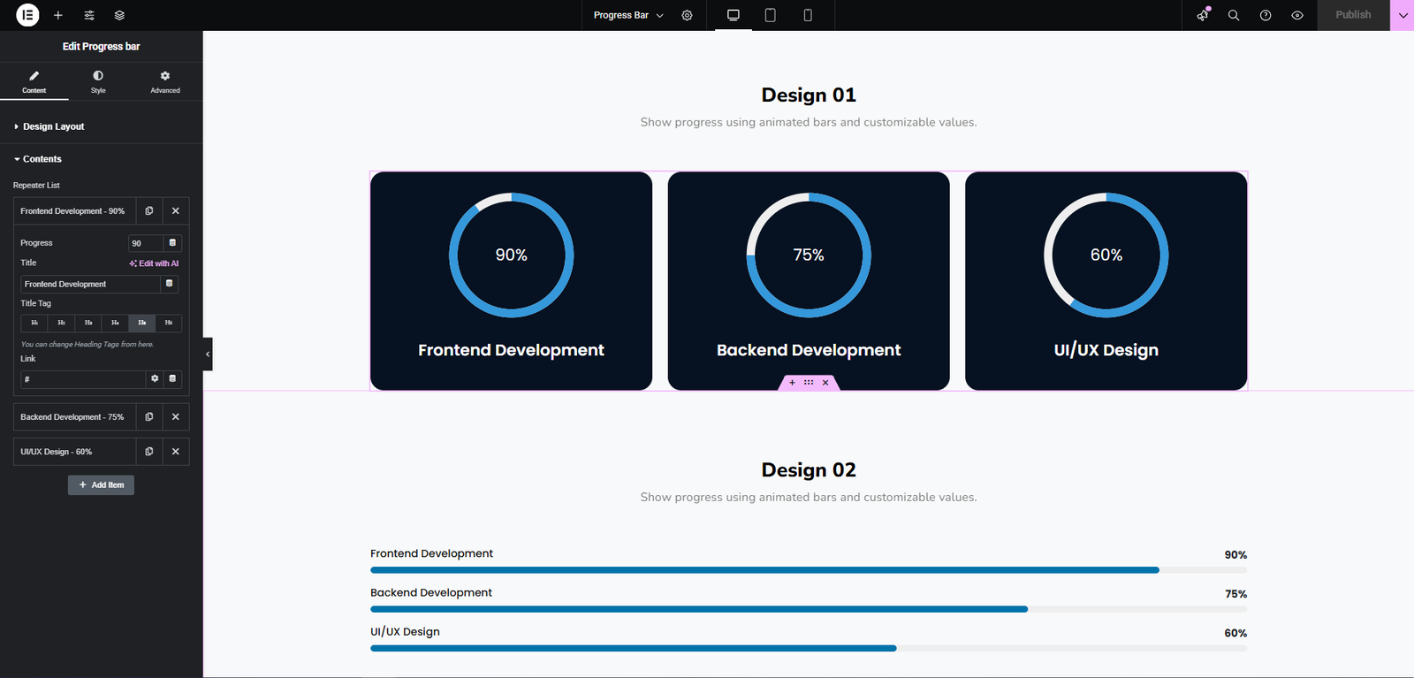Viewport: 1414px width, 678px height.
Task: Open the Finder search icon
Action: pyautogui.click(x=1234, y=15)
